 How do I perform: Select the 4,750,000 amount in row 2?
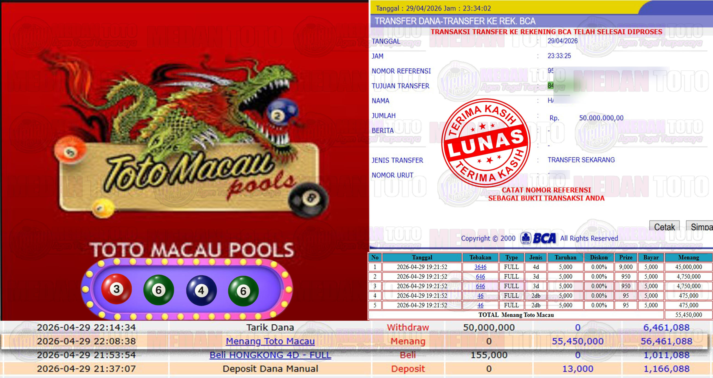tap(688, 277)
